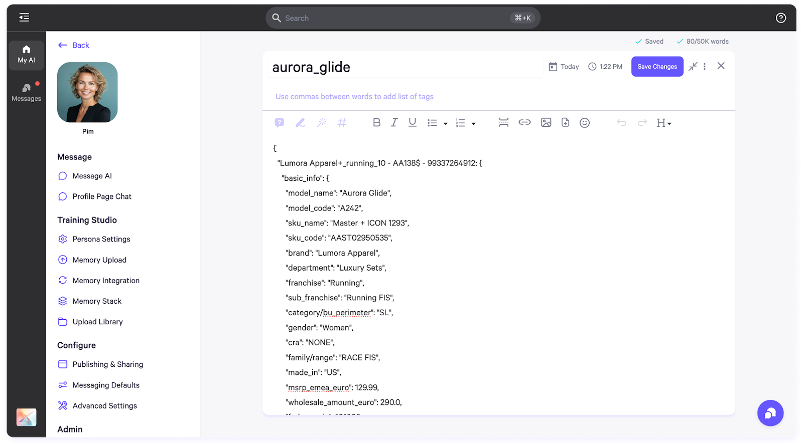The height and width of the screenshot is (446, 803).
Task: Click the "department": "Luxury Sets" line
Action: [x=336, y=268]
